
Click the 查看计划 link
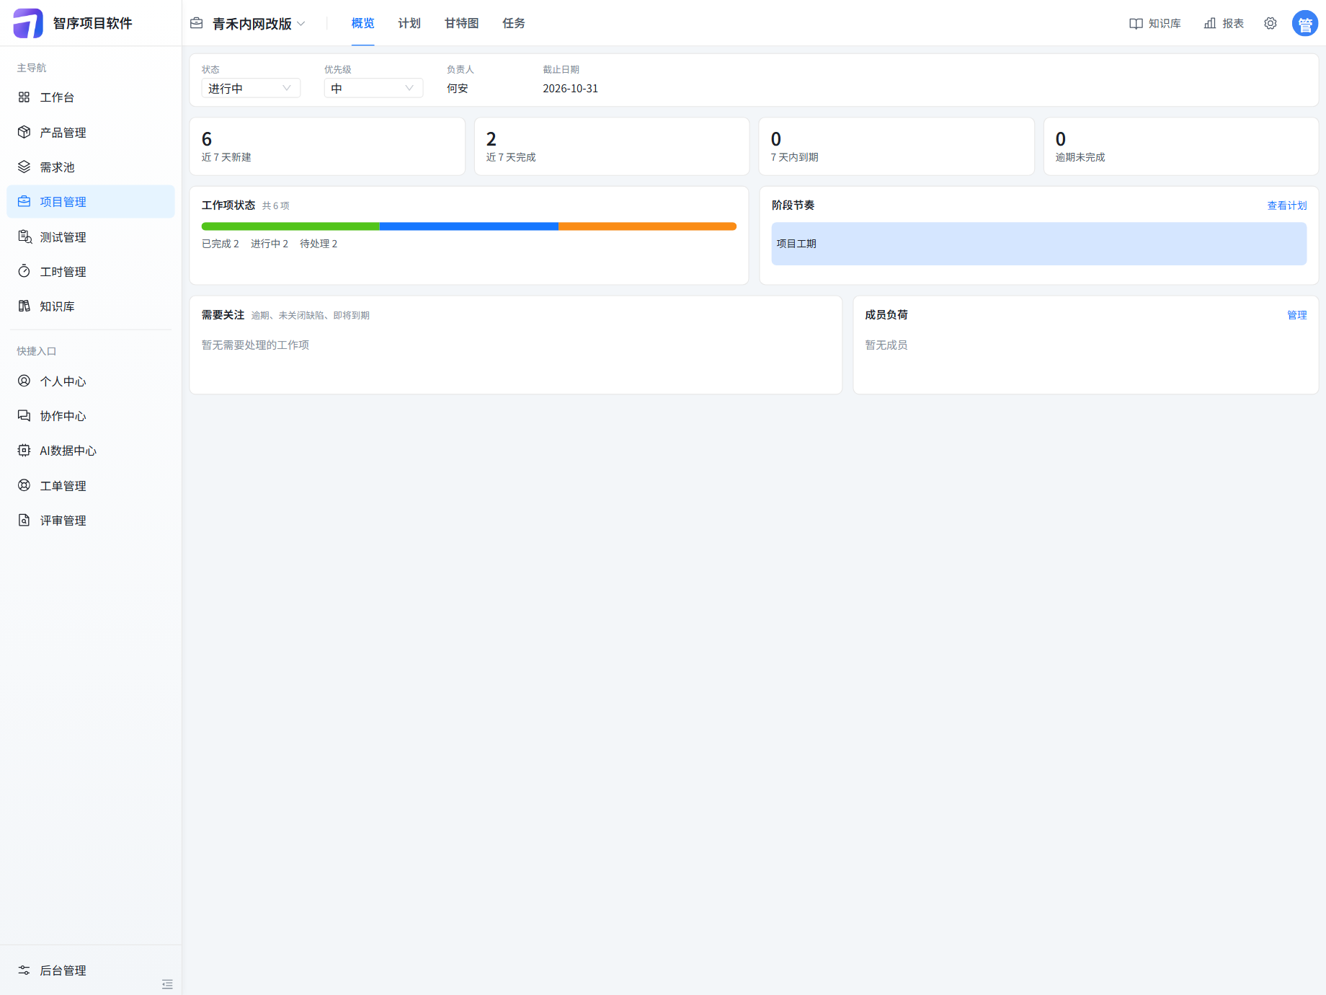[x=1287, y=205]
